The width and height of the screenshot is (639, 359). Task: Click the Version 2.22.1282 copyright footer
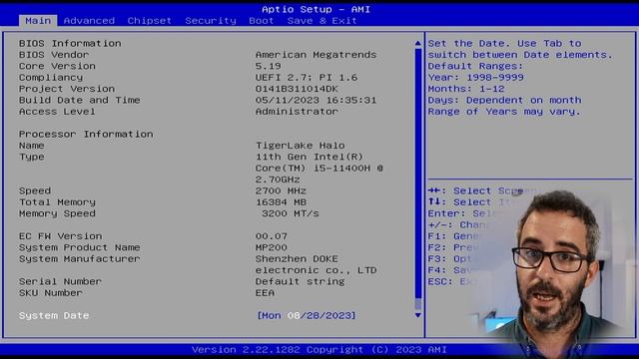(319, 350)
